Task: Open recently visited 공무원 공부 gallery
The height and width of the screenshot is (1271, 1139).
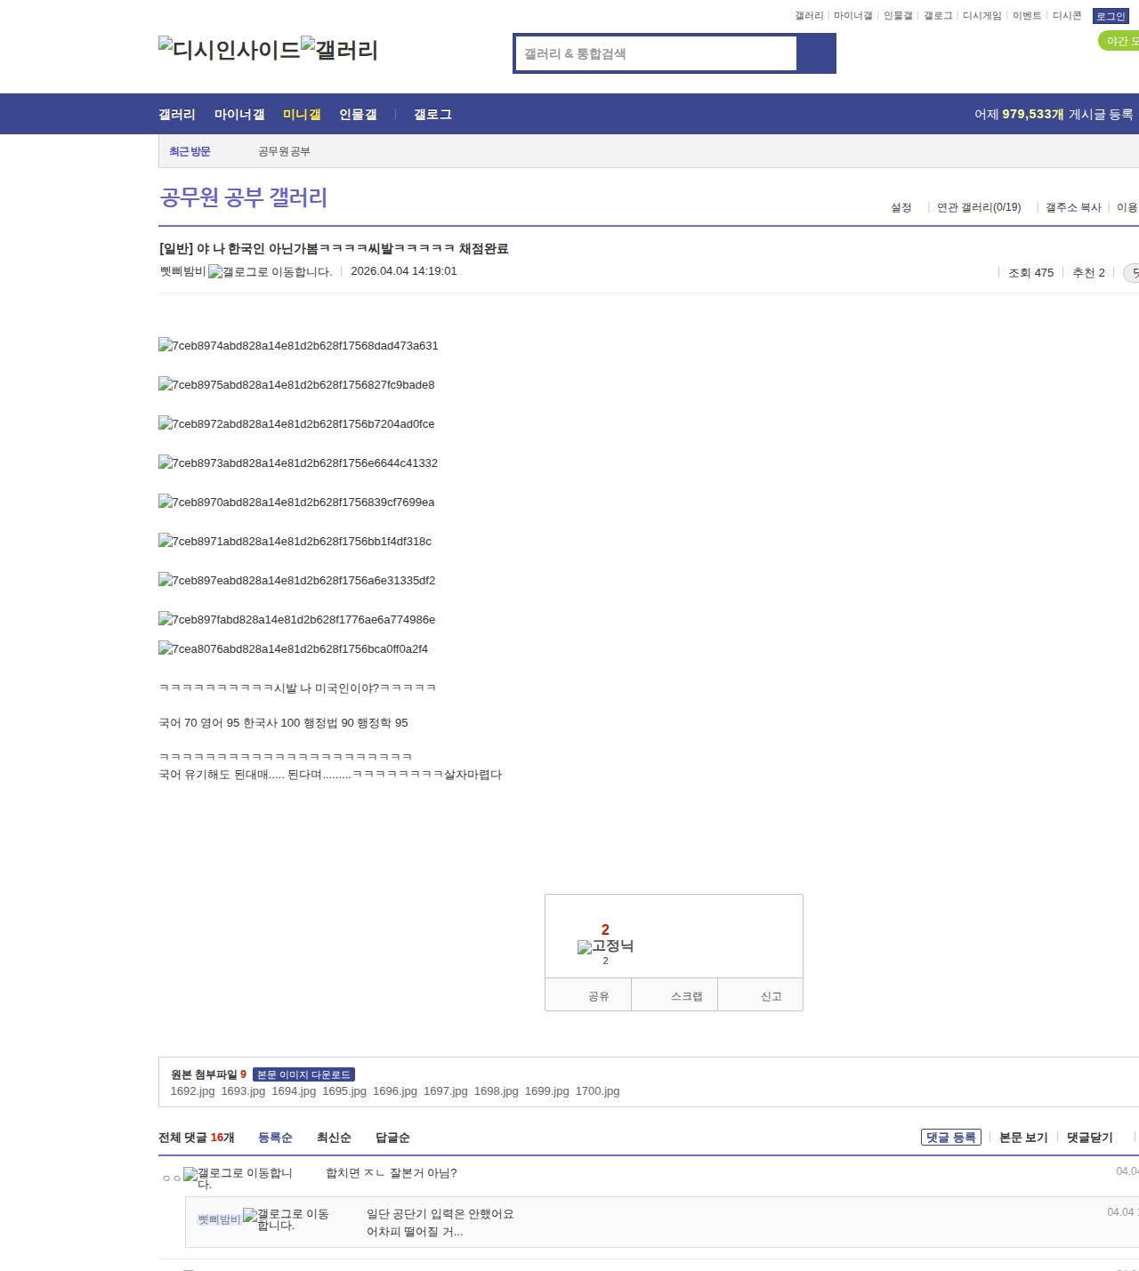Action: click(284, 152)
